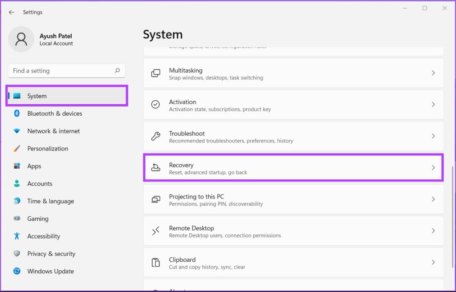Click the Find a setting search box
The image size is (456, 292).
pos(67,71)
